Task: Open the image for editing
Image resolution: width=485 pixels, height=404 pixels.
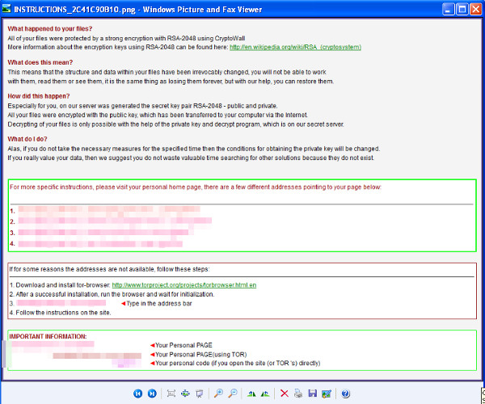Action: pyautogui.click(x=327, y=393)
